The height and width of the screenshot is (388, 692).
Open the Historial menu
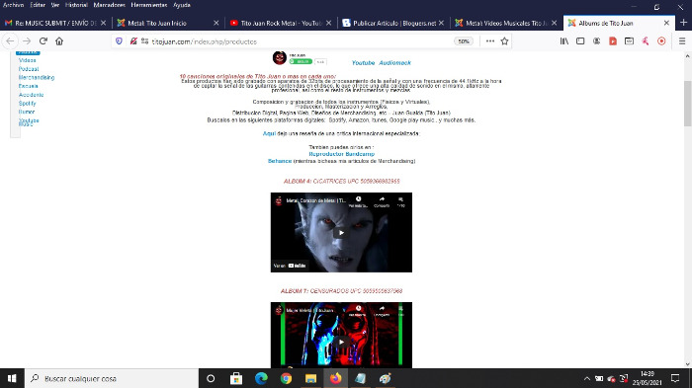click(76, 5)
